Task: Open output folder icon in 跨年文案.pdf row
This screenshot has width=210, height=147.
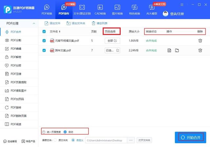Action: (177, 51)
